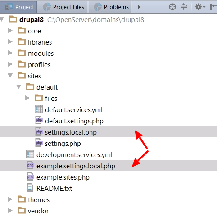Image resolution: width=217 pixels, height=217 pixels.
Task: Click the default.settings.php PHP file icon
Action: click(x=39, y=120)
